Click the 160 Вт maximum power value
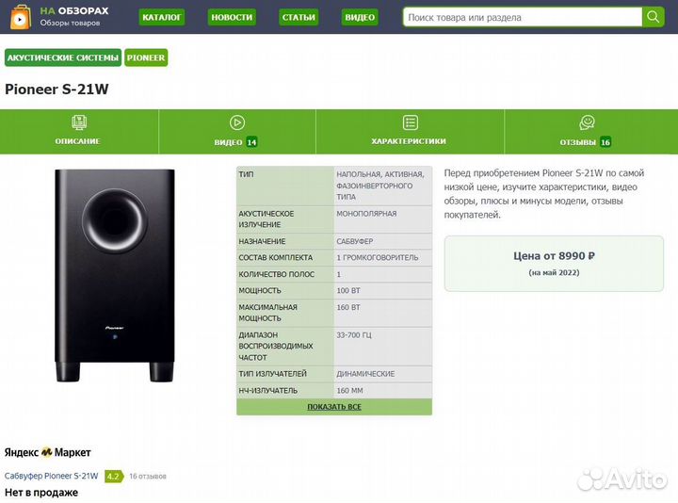 382,313
